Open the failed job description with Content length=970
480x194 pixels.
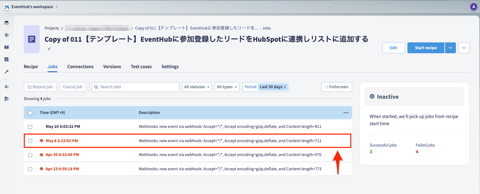[230, 155]
